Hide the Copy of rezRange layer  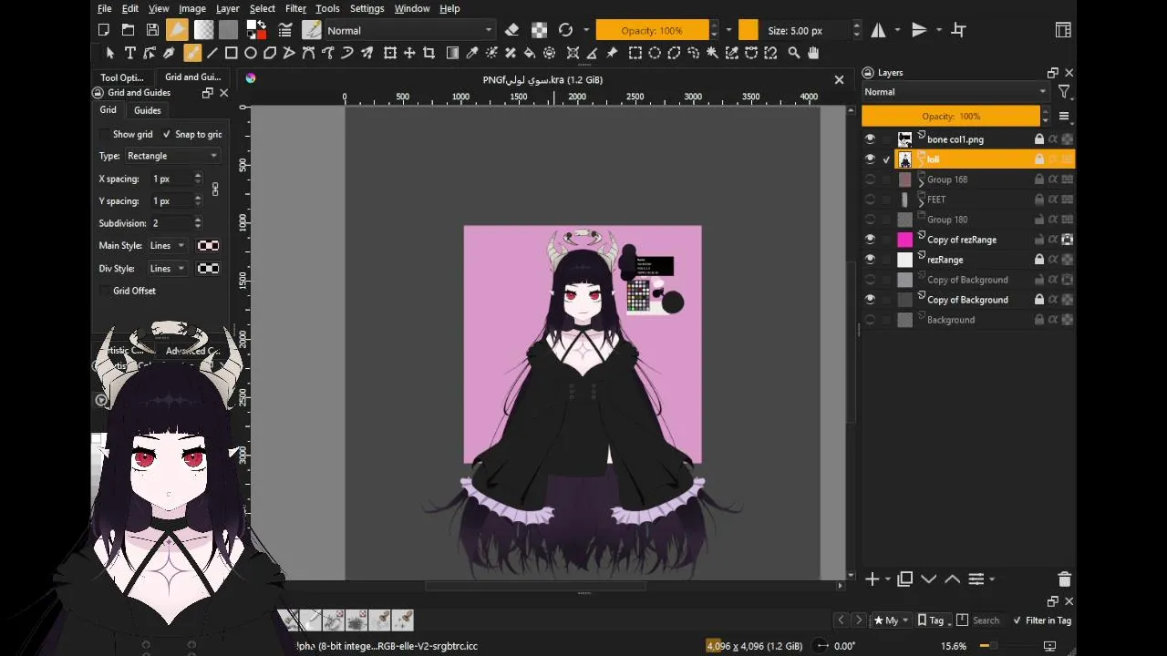pos(870,240)
